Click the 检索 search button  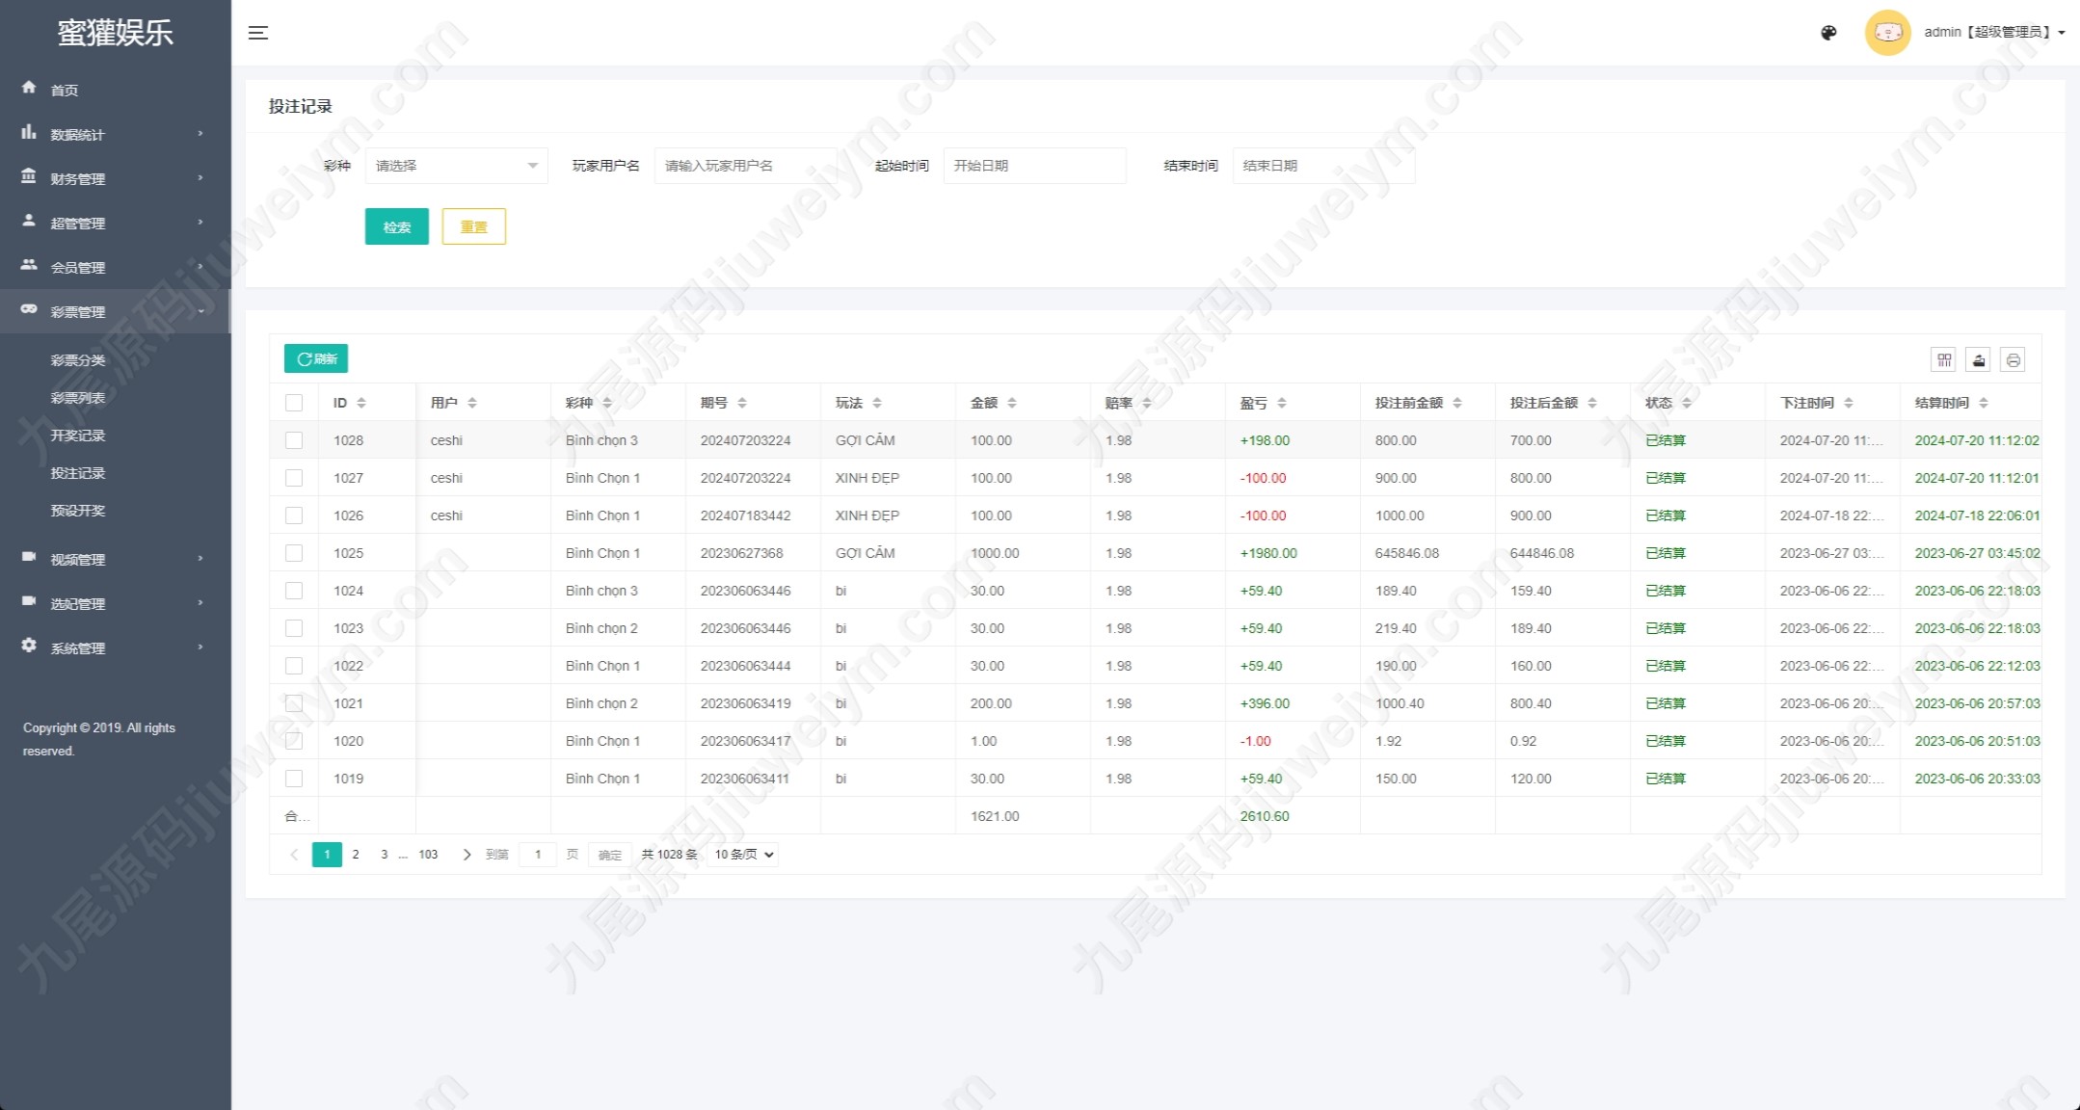tap(397, 226)
